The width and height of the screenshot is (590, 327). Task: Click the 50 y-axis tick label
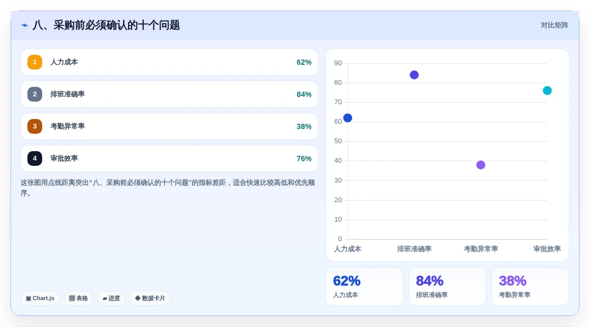click(338, 141)
